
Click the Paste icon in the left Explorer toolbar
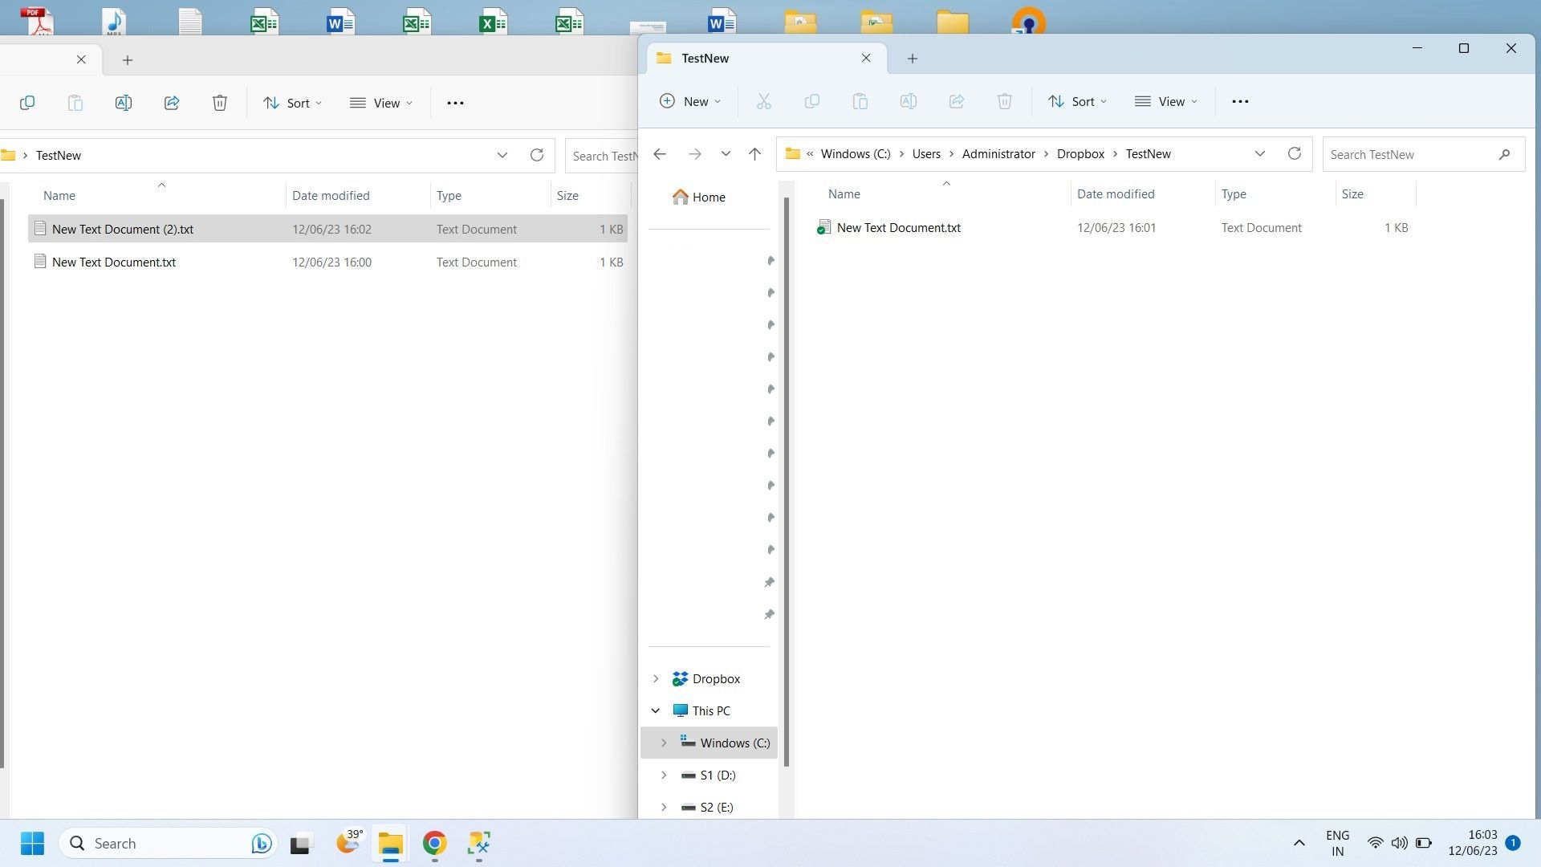(75, 103)
